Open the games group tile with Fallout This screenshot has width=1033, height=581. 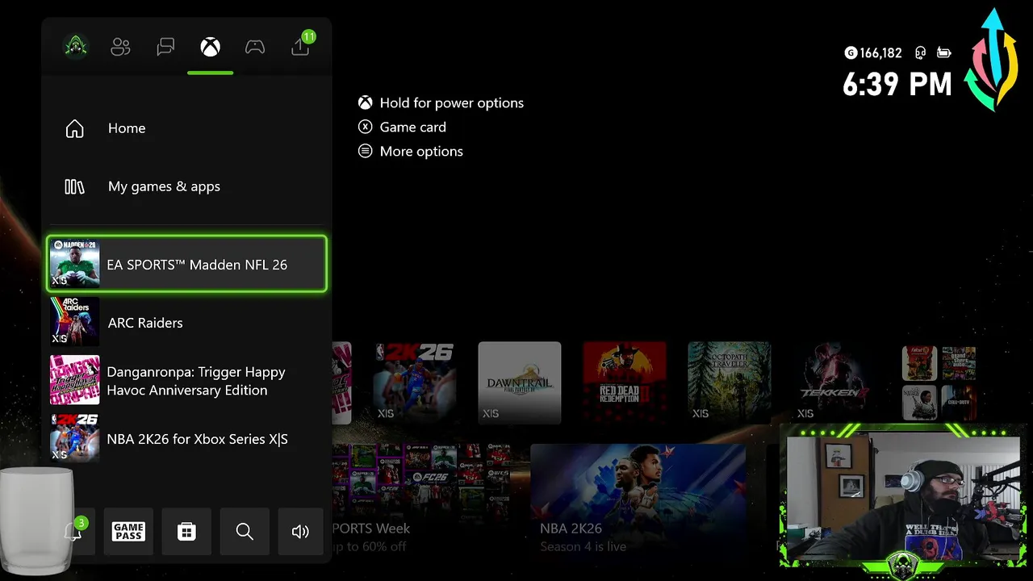(939, 382)
